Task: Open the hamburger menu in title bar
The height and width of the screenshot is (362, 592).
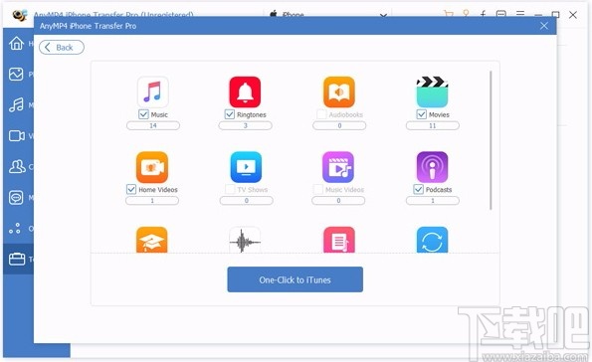Action: click(520, 14)
